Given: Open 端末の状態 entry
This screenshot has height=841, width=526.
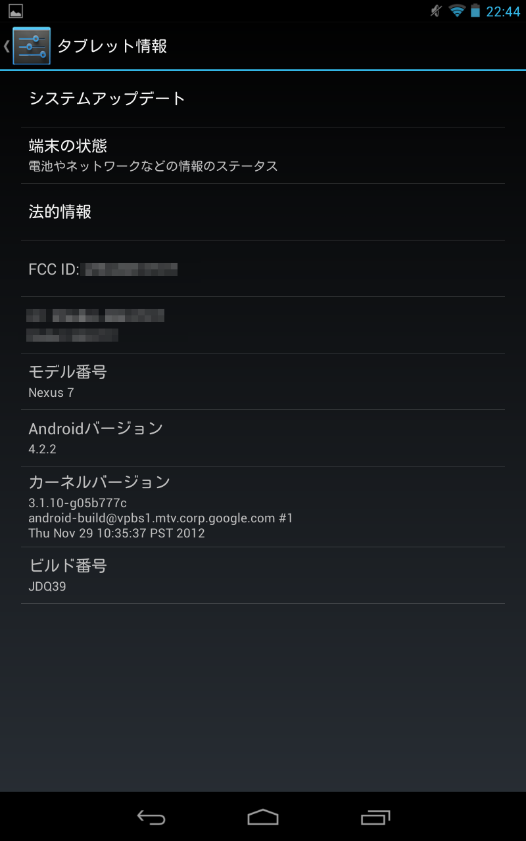Looking at the screenshot, I should (263, 156).
